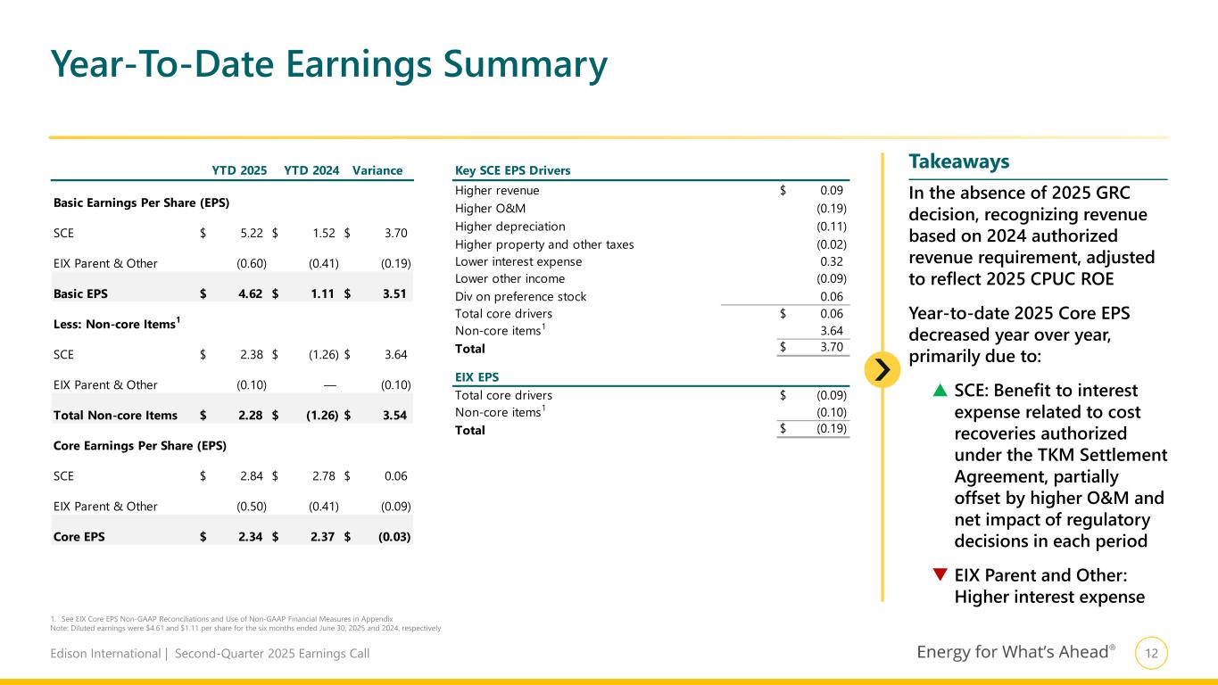
Task: Select the 5.22 SCE basic EPS value
Action: coord(253,234)
